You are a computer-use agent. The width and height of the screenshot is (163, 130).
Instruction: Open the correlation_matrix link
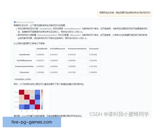coord(23,79)
